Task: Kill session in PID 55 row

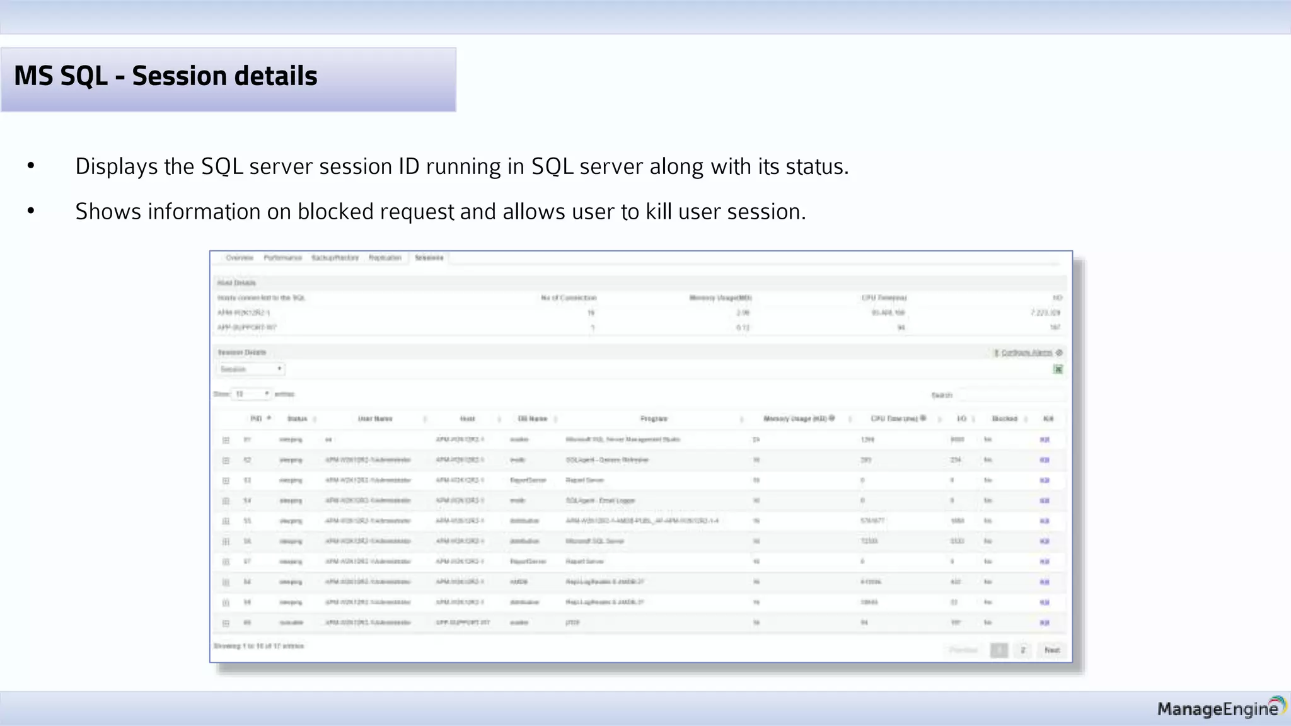Action: click(x=1045, y=521)
